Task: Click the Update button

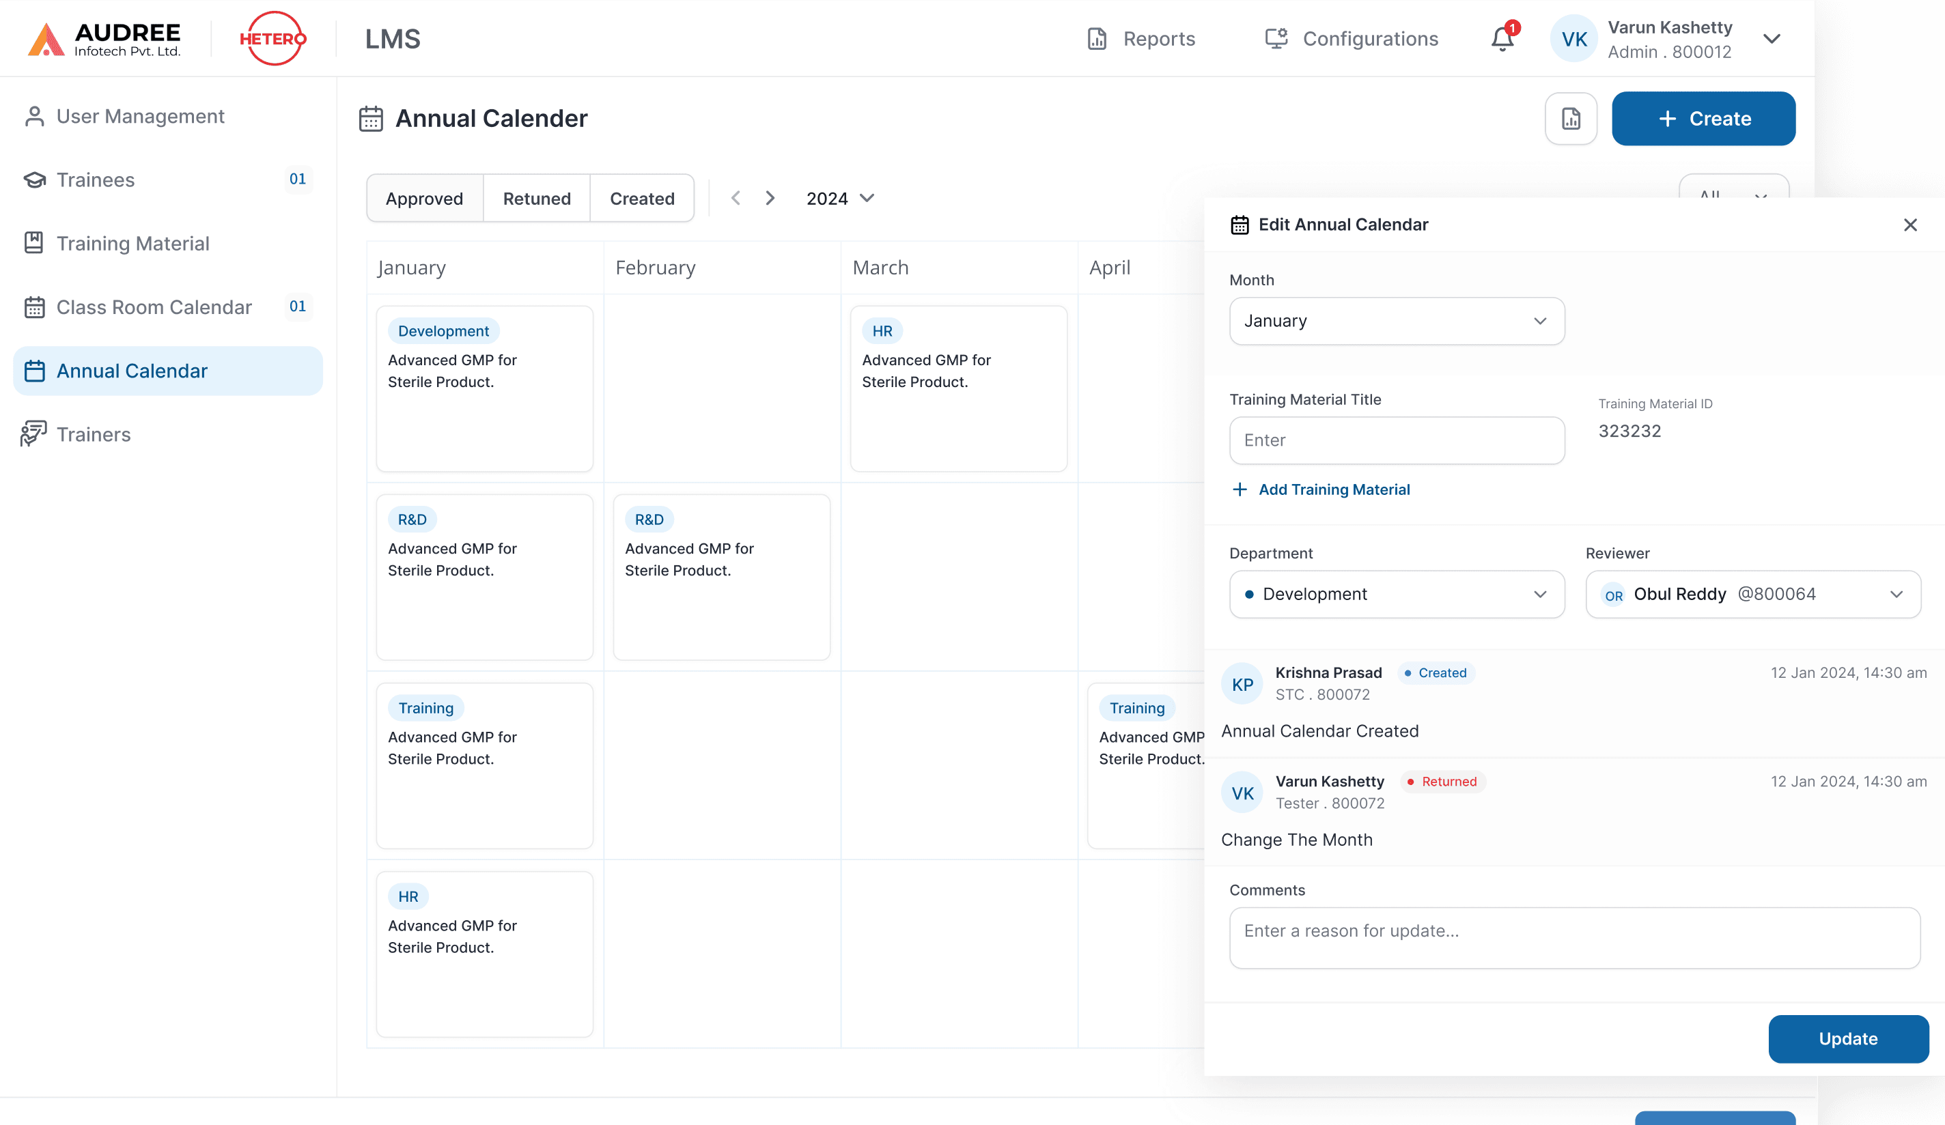Action: click(1848, 1038)
